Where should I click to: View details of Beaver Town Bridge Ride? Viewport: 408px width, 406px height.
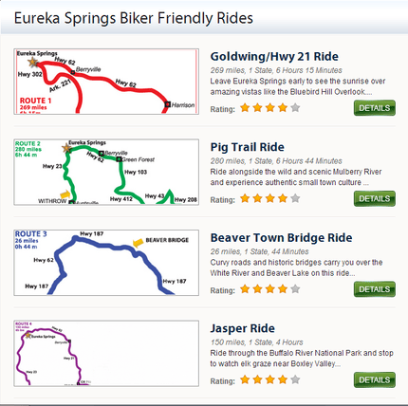(x=375, y=289)
